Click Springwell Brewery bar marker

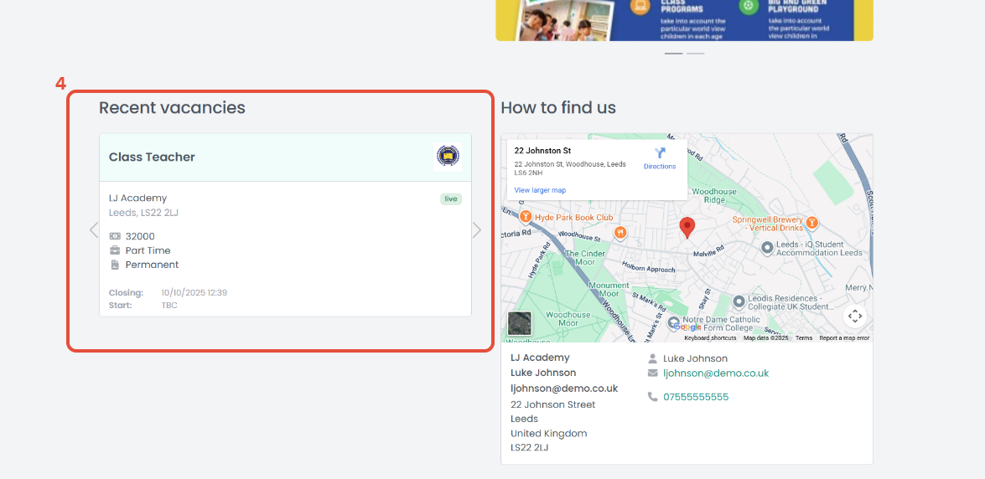tap(811, 222)
